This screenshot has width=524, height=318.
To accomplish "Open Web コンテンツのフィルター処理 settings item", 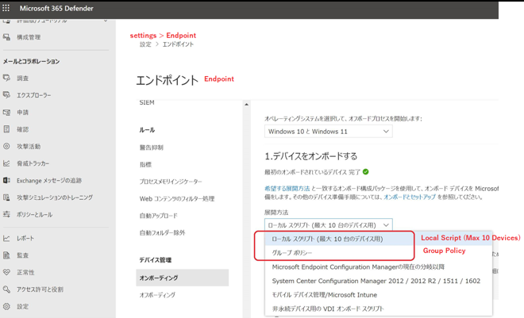I will click(177, 199).
